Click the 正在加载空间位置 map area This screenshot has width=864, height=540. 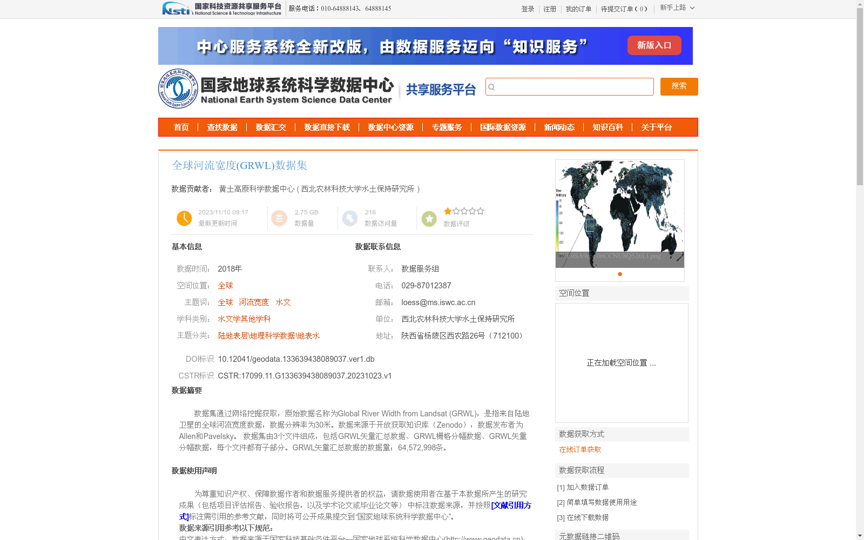(622, 363)
